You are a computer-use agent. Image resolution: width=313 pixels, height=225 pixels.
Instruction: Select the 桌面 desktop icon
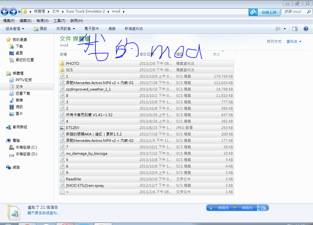[x=12, y=53]
